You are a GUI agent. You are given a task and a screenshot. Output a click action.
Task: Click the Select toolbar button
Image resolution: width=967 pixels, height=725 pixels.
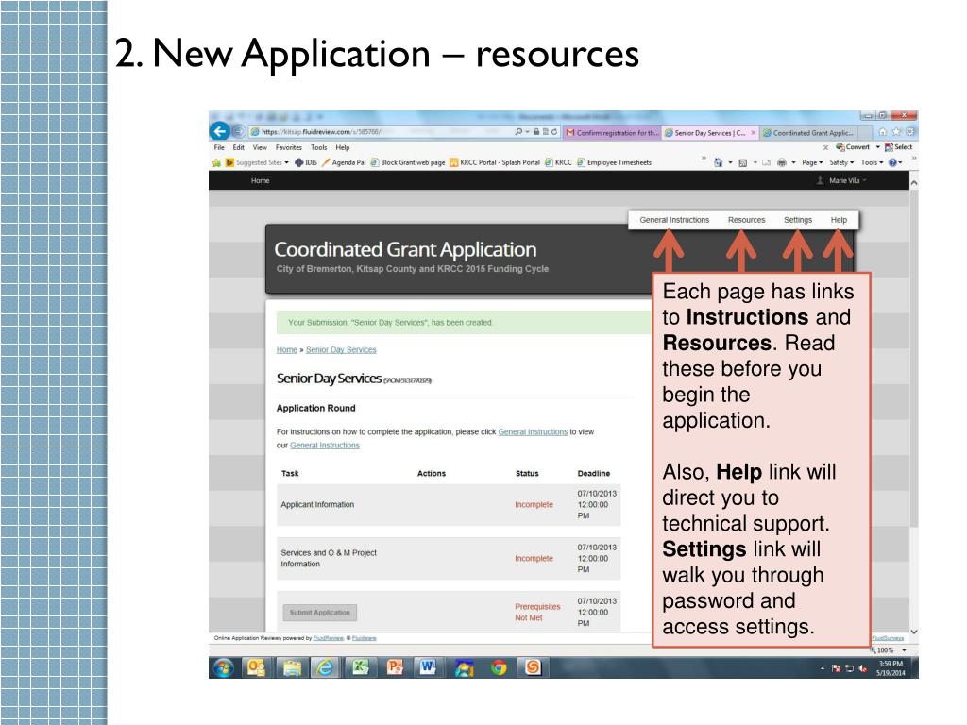pos(899,147)
